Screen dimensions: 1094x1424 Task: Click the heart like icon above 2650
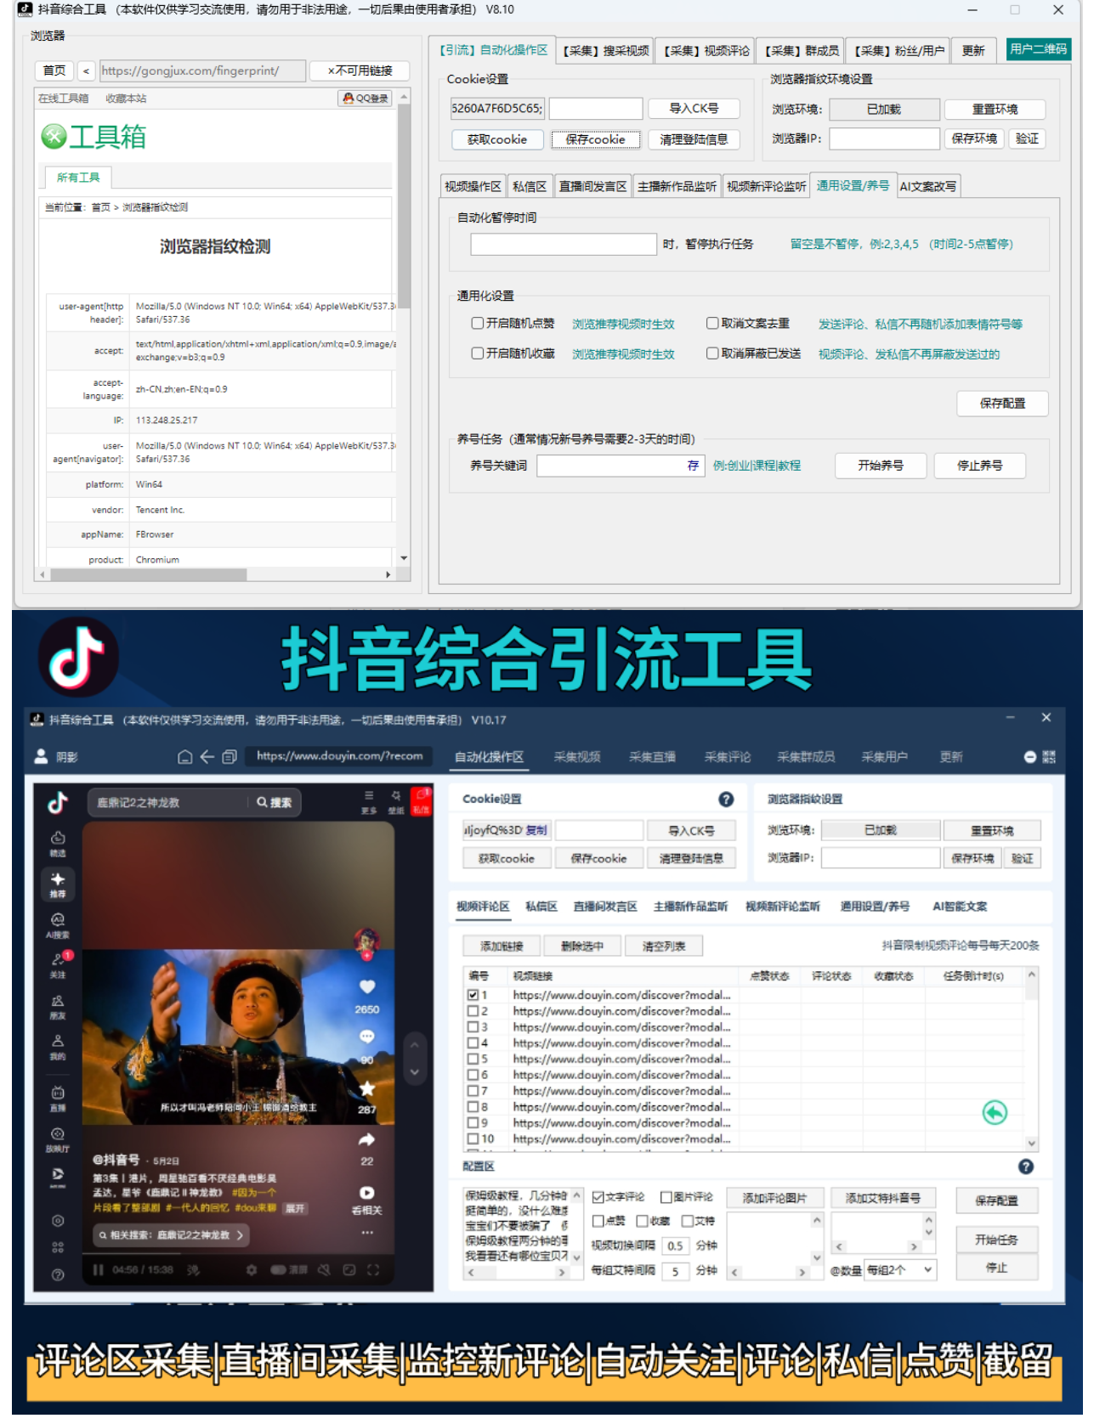[x=366, y=986]
